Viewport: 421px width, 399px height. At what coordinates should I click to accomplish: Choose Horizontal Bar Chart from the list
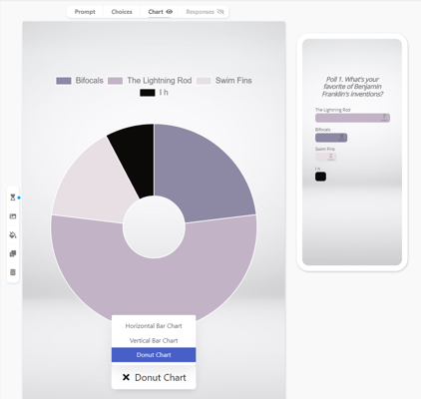tap(154, 326)
